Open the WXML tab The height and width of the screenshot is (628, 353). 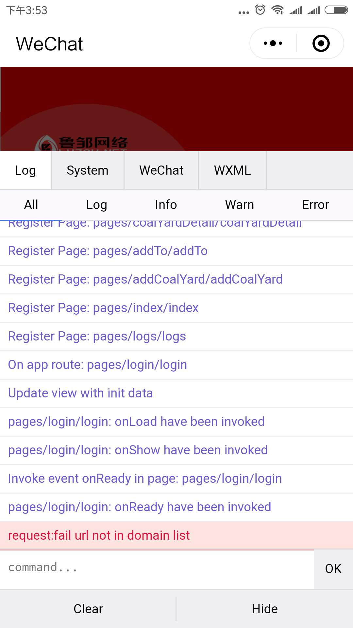point(232,170)
